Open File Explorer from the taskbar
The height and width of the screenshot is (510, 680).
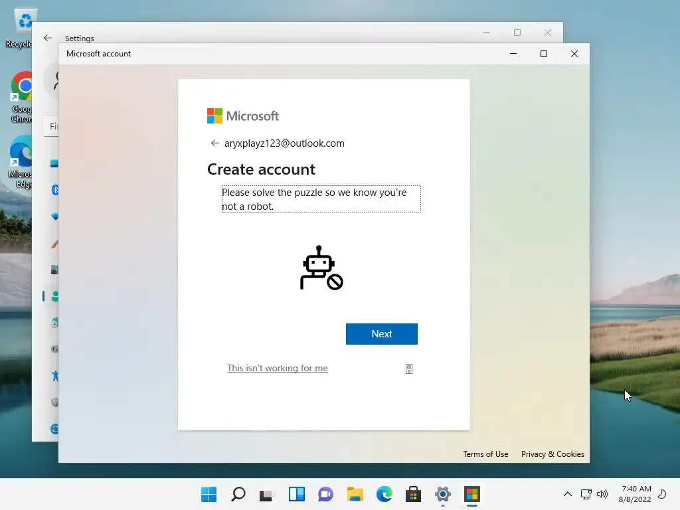coord(355,494)
